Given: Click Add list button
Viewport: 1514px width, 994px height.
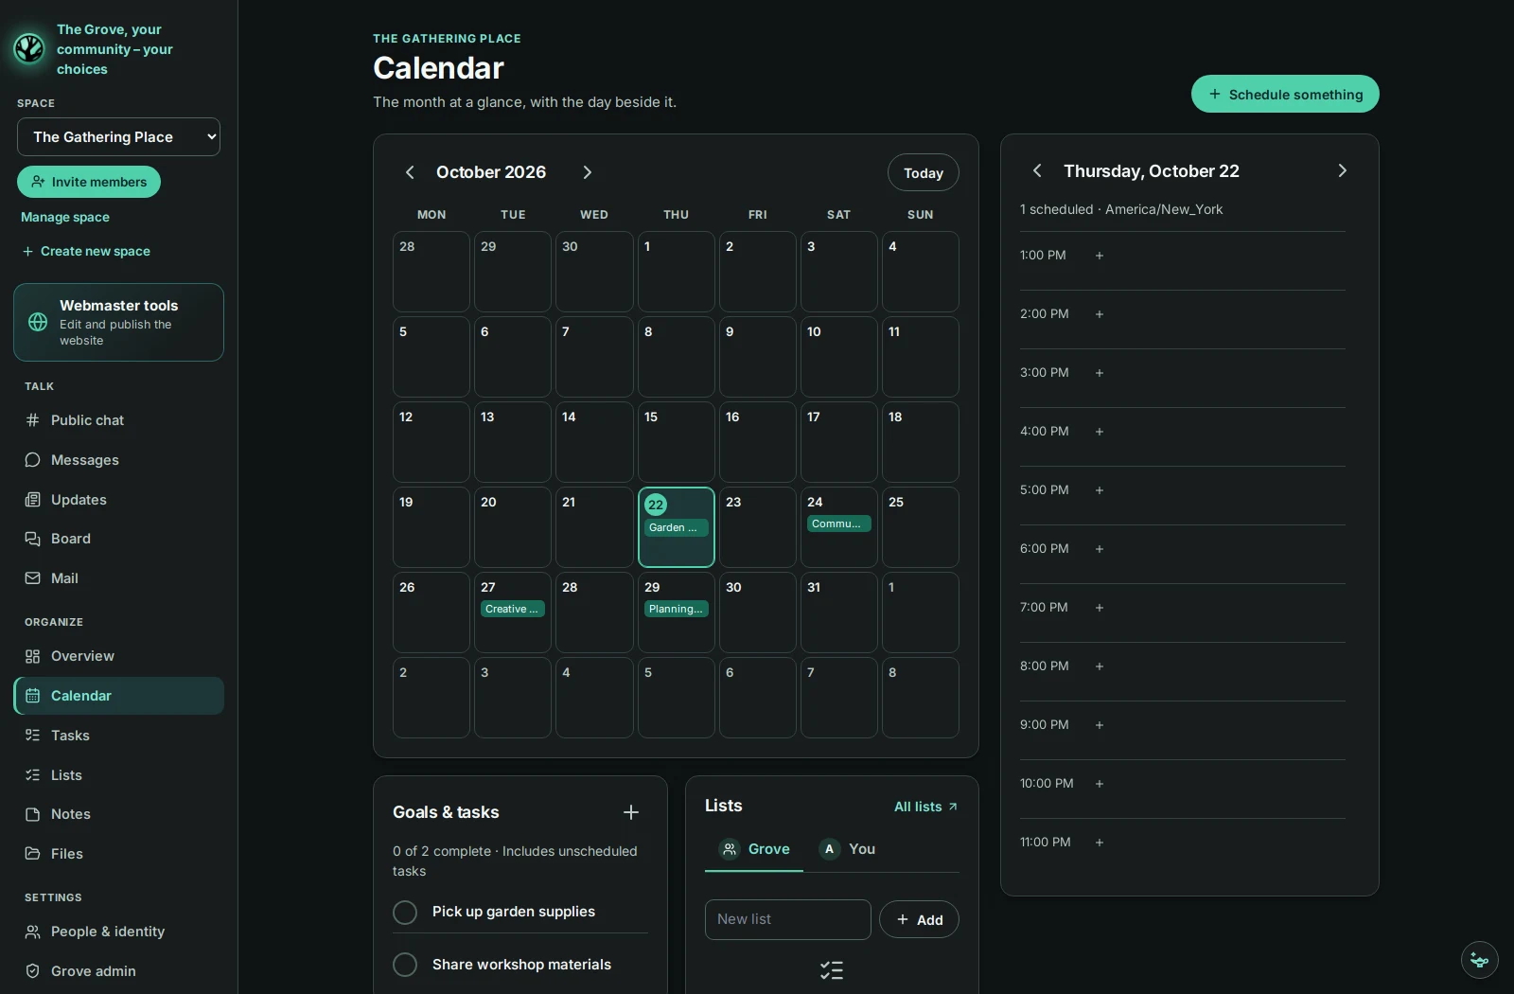Looking at the screenshot, I should pyautogui.click(x=919, y=919).
